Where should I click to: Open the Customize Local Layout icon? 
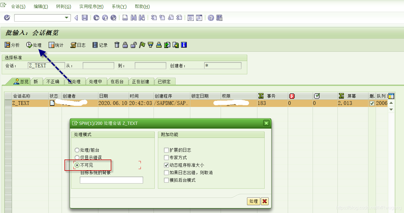click(x=219, y=18)
